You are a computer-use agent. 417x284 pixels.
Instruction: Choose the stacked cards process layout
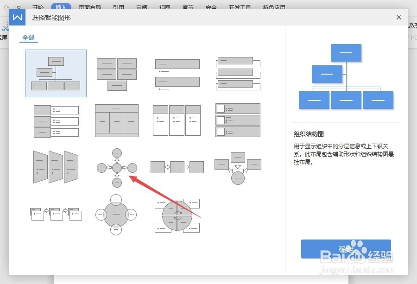tap(56, 215)
